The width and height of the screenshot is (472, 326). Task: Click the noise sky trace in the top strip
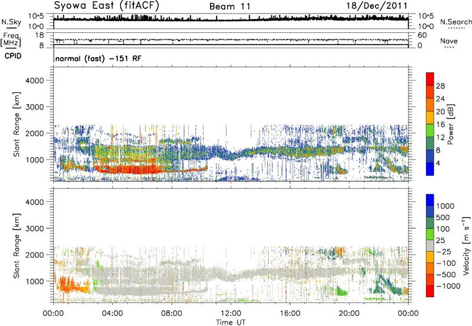click(231, 19)
